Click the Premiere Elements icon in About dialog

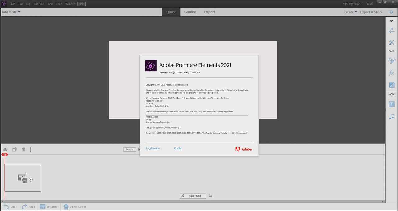tap(151, 66)
